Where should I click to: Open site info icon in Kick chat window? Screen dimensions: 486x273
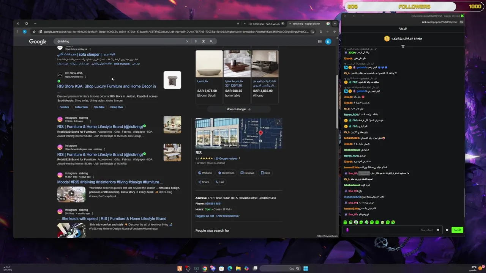coord(462,22)
